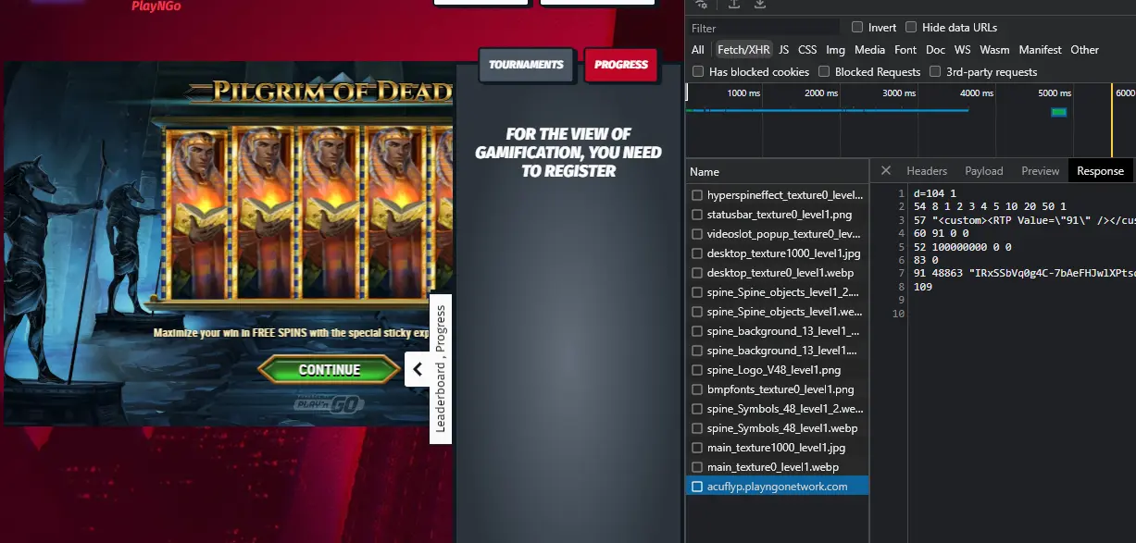Image resolution: width=1136 pixels, height=543 pixels.
Task: Click response line starting "54 8 1 2"
Action: coord(990,206)
